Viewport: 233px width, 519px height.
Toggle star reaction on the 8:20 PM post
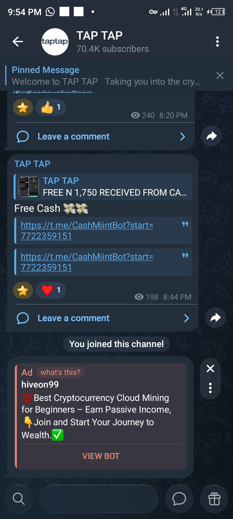[23, 107]
